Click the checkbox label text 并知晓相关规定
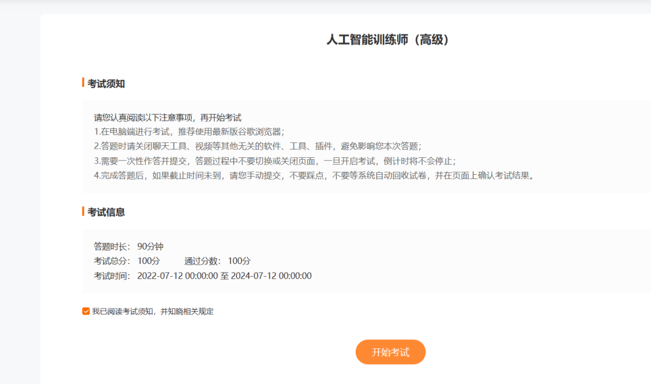651x384 pixels. [x=188, y=312]
